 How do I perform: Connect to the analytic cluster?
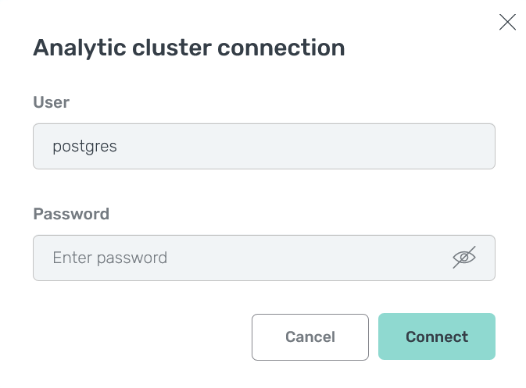tap(436, 336)
